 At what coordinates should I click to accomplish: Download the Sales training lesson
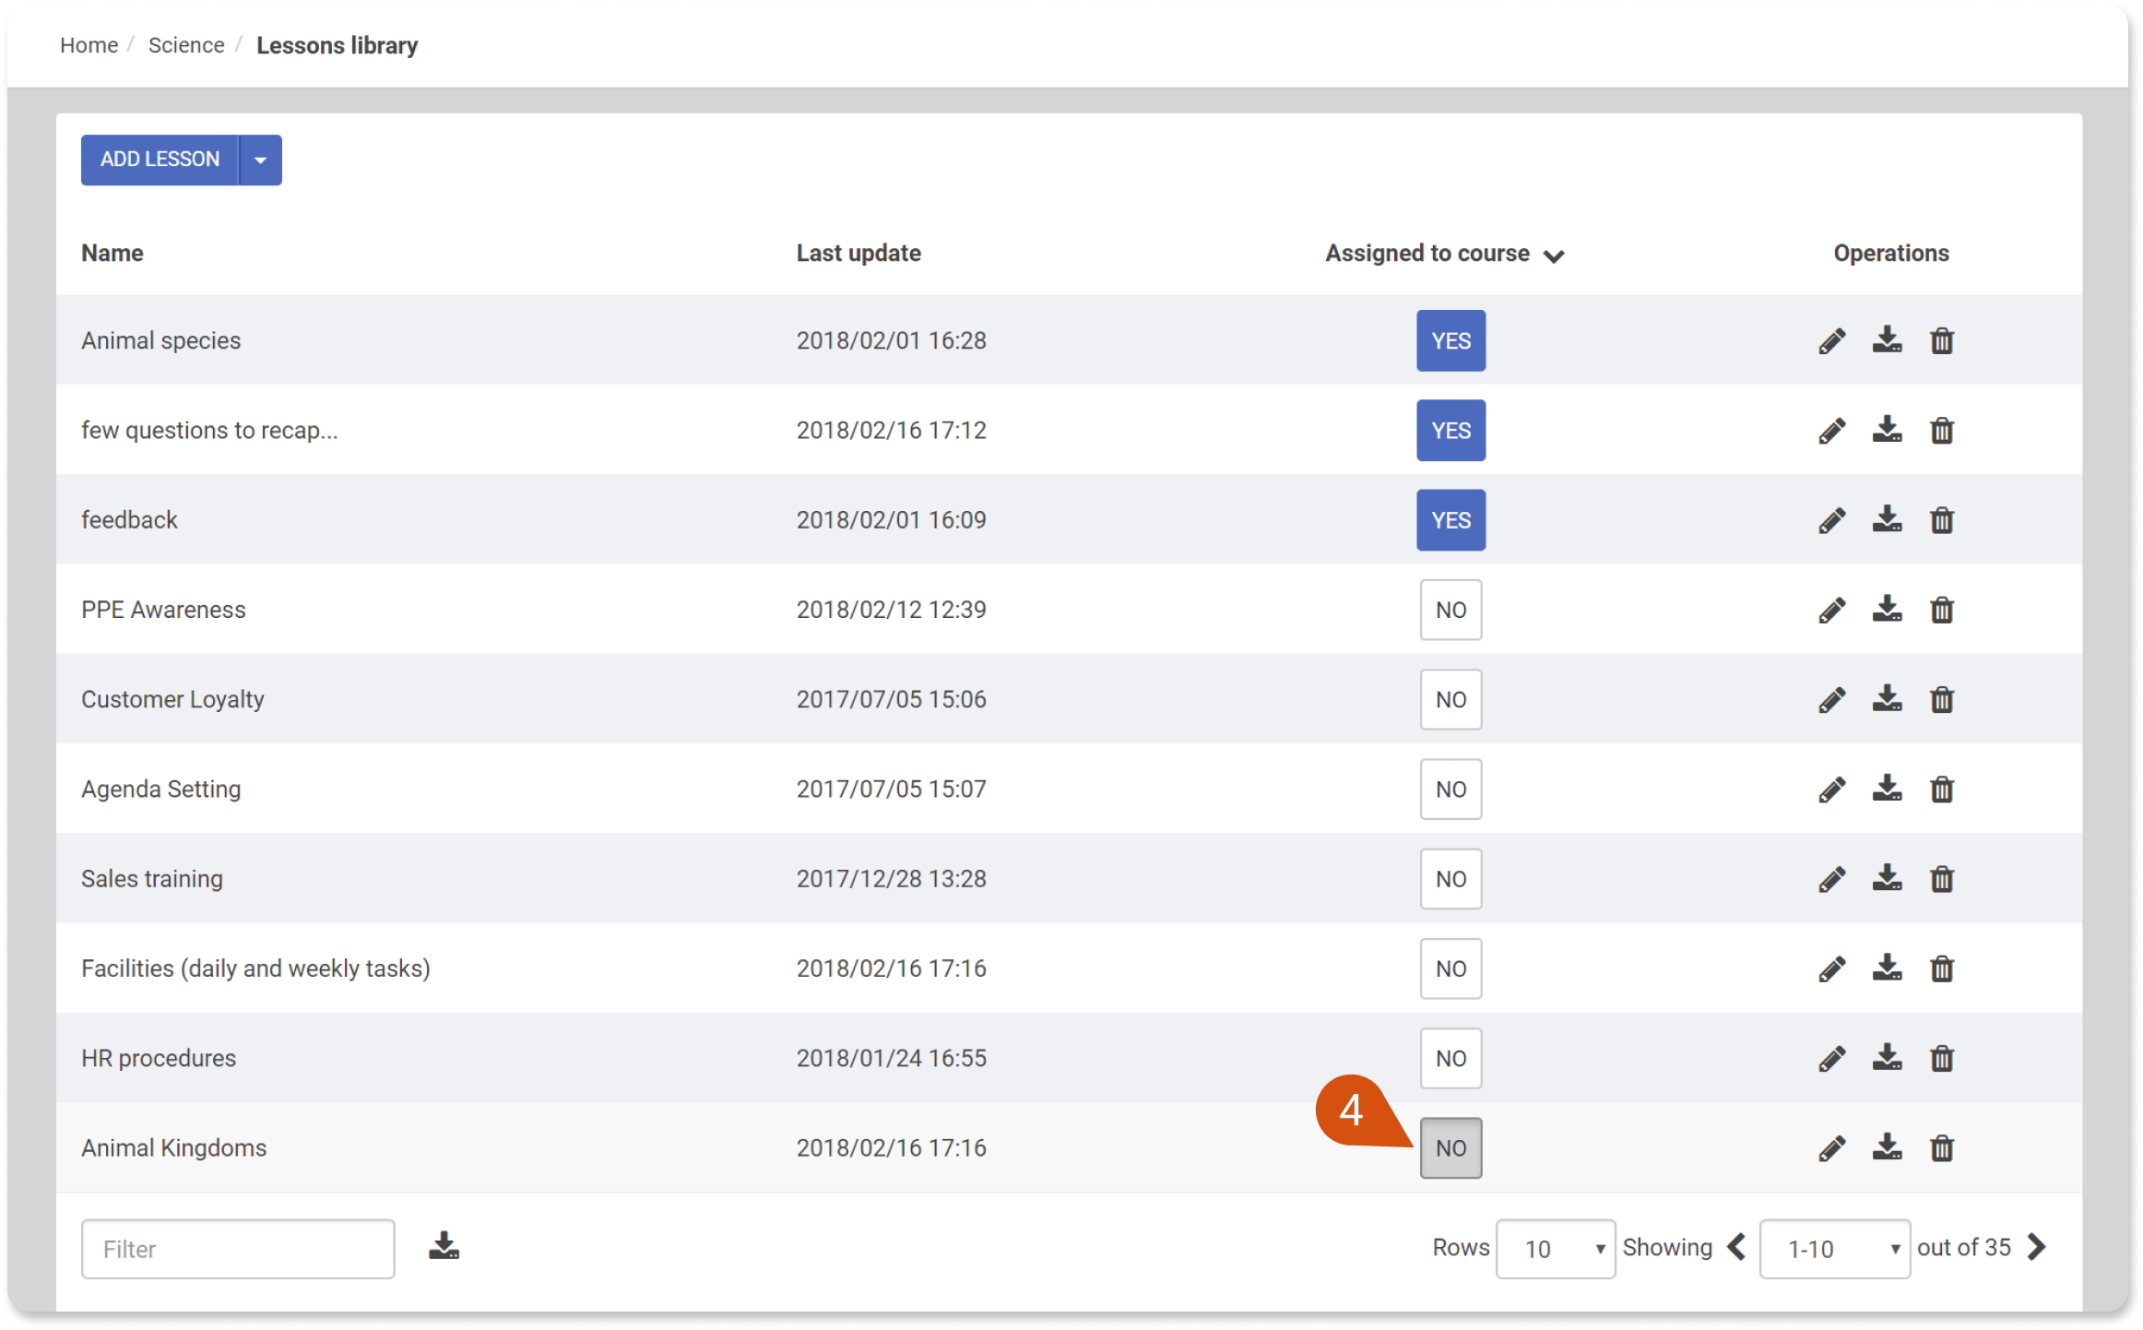(1887, 878)
